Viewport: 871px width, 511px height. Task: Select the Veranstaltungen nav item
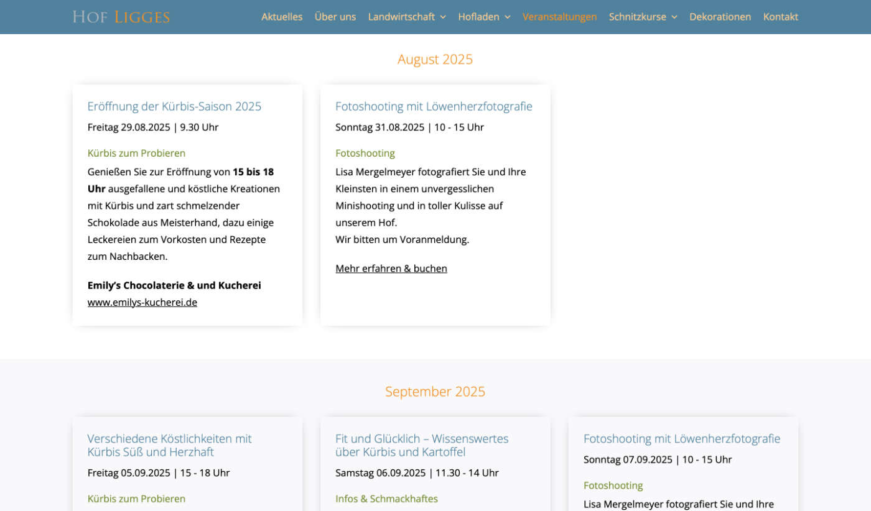point(559,17)
